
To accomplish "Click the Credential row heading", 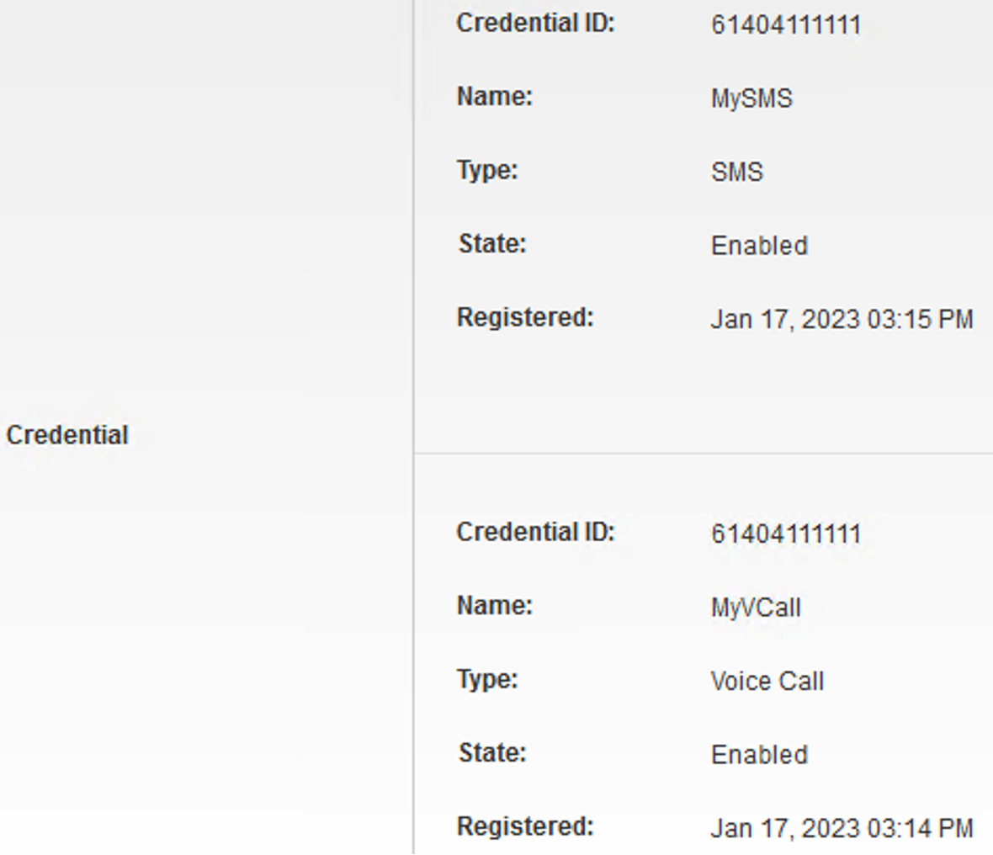I will tap(67, 435).
